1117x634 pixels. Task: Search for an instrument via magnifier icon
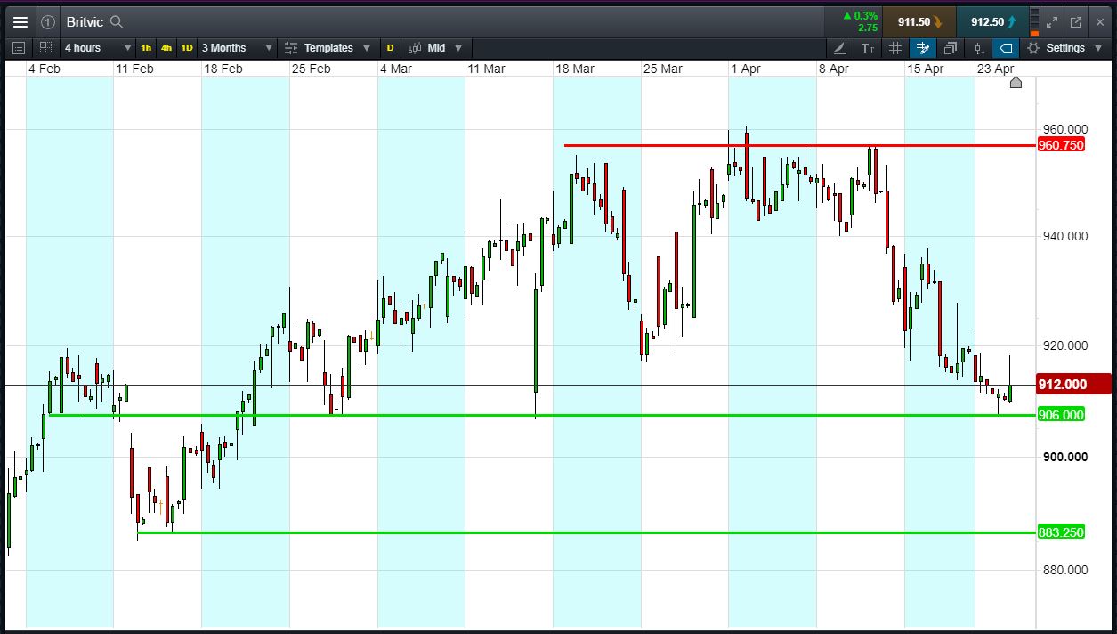click(x=117, y=22)
